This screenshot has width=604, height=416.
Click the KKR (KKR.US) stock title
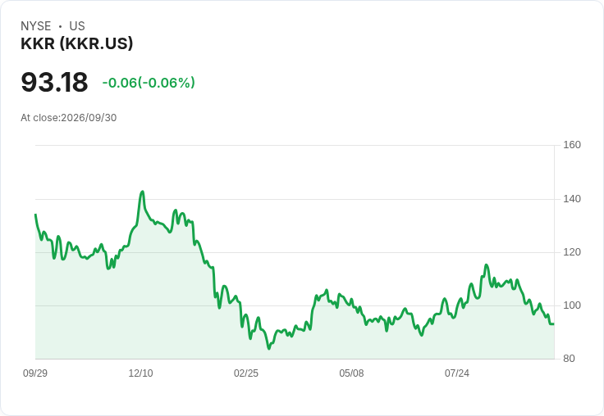point(76,43)
